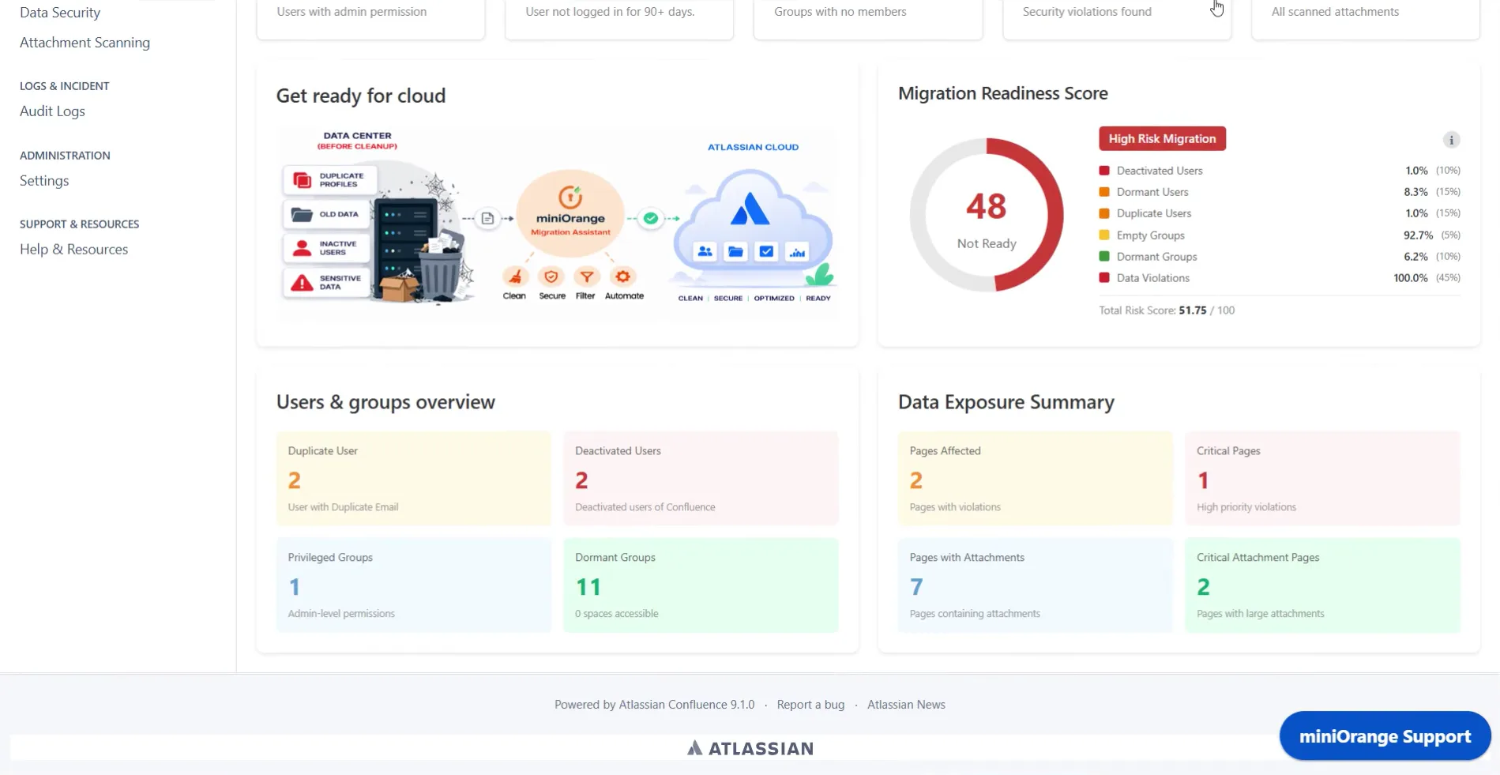The width and height of the screenshot is (1500, 775).
Task: Open Audit Logs in the sidebar
Action: [52, 111]
